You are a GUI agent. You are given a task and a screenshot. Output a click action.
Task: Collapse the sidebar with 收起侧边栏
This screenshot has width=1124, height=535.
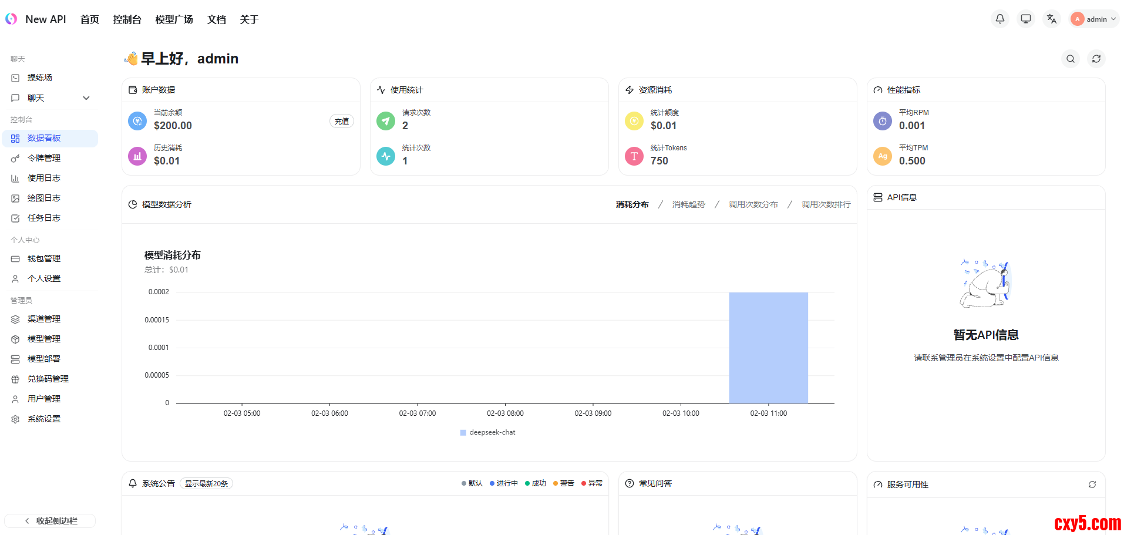(51, 521)
